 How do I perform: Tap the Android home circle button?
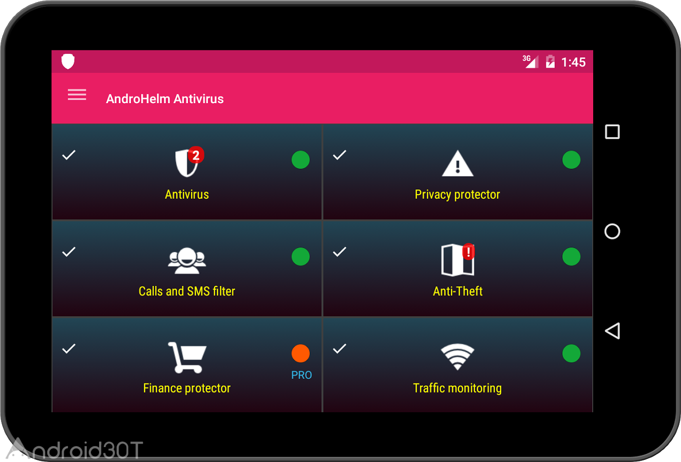click(612, 231)
